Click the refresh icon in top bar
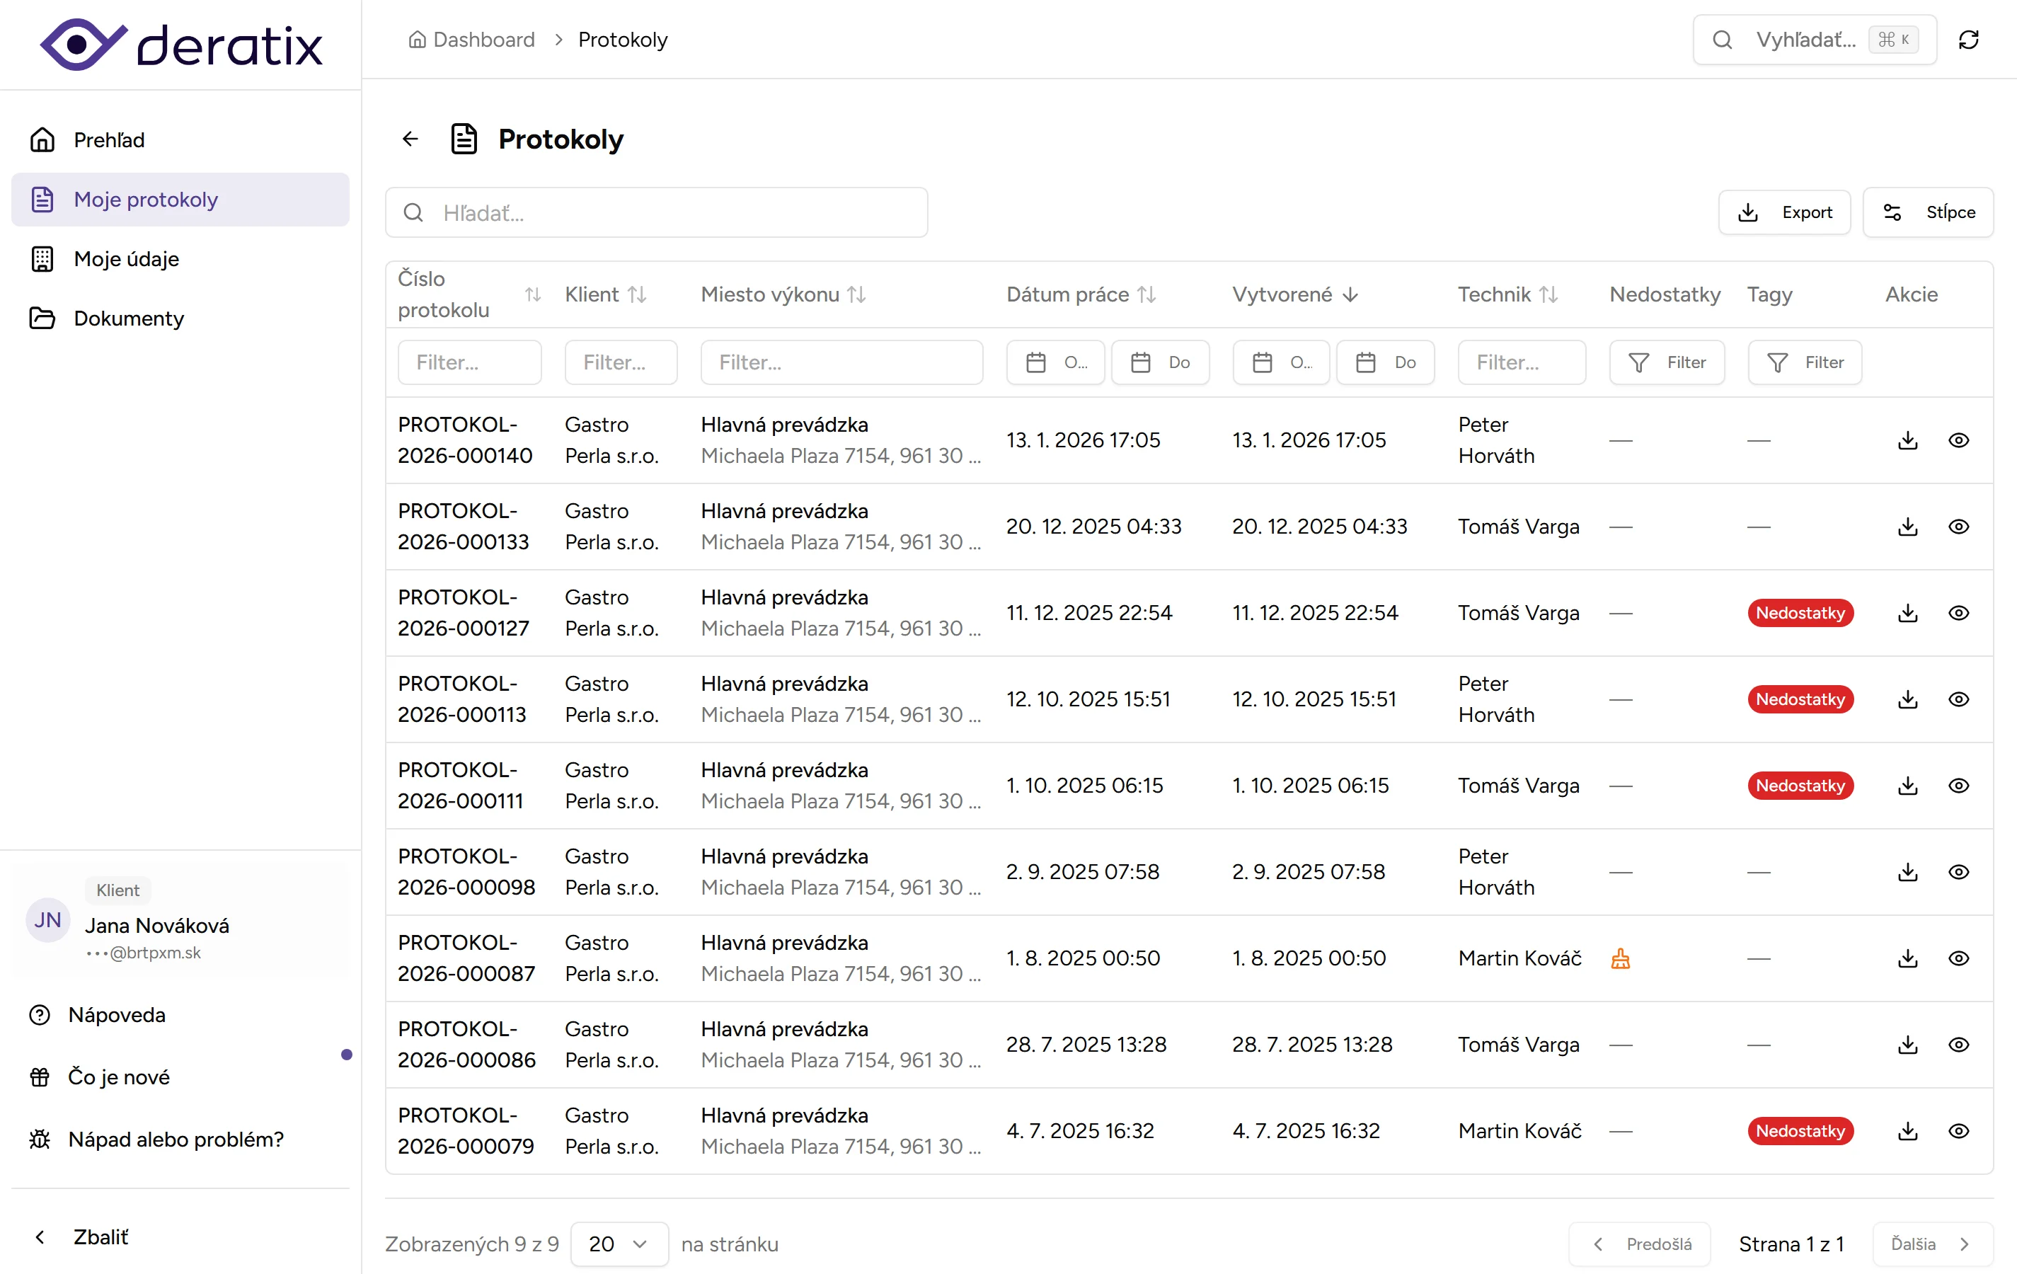Viewport: 2017px width, 1274px height. [1968, 40]
